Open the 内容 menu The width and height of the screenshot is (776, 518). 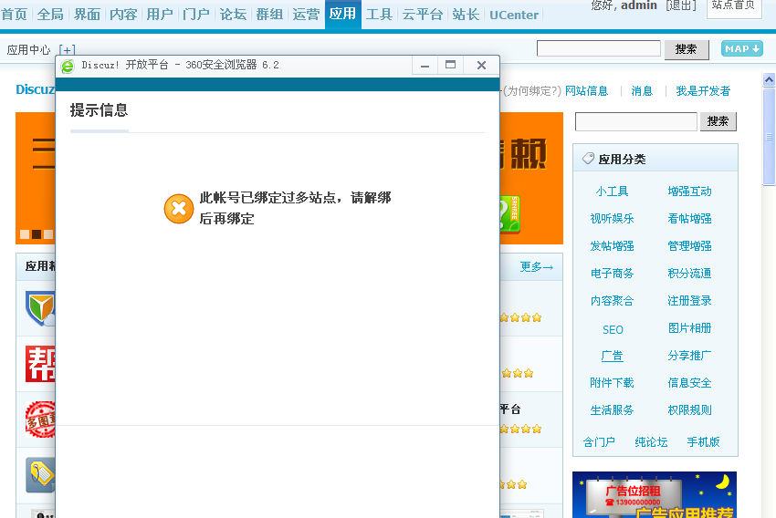(x=124, y=15)
